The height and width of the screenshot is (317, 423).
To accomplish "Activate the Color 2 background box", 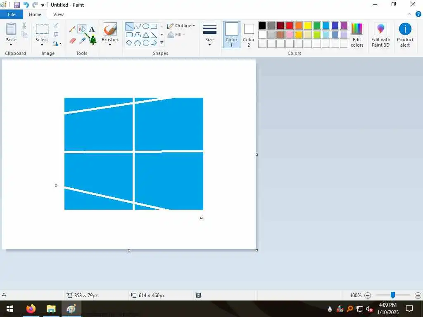I will [249, 35].
